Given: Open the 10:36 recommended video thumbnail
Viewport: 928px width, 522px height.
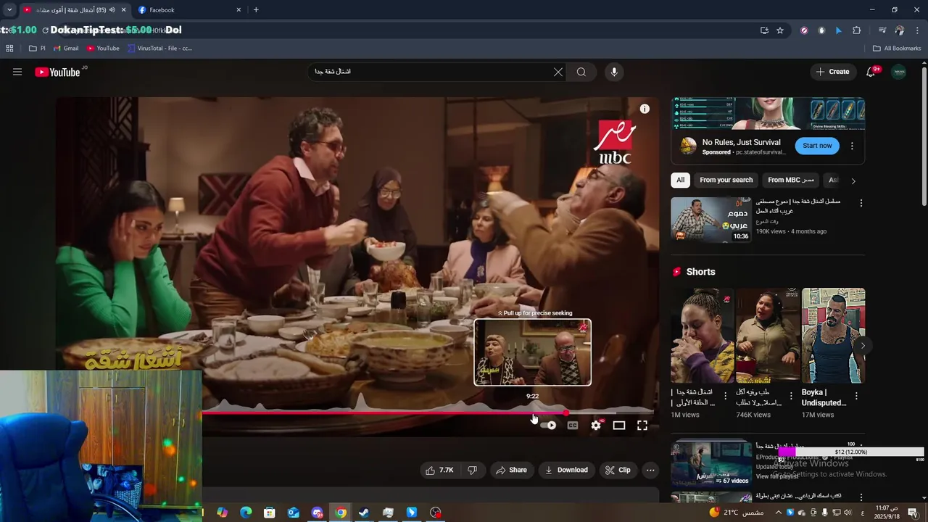Looking at the screenshot, I should tap(711, 220).
